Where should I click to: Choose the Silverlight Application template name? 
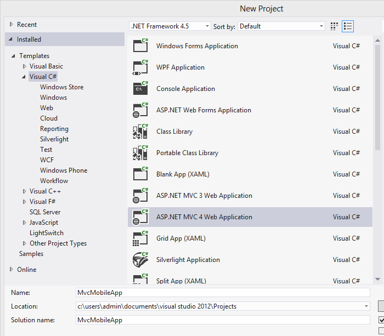click(188, 260)
